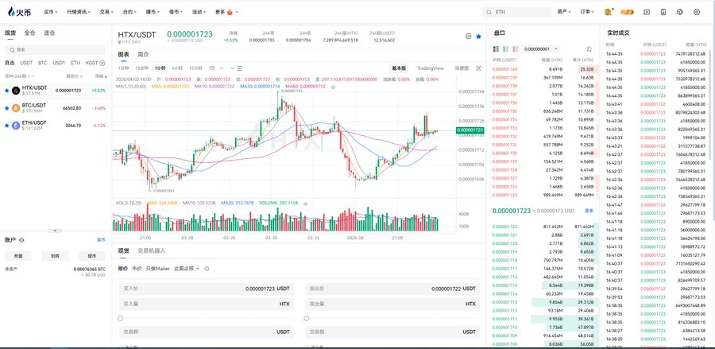Viewport: 715px width, 349px height.
Task: Select sell-only order book view icon
Action: click(516, 48)
